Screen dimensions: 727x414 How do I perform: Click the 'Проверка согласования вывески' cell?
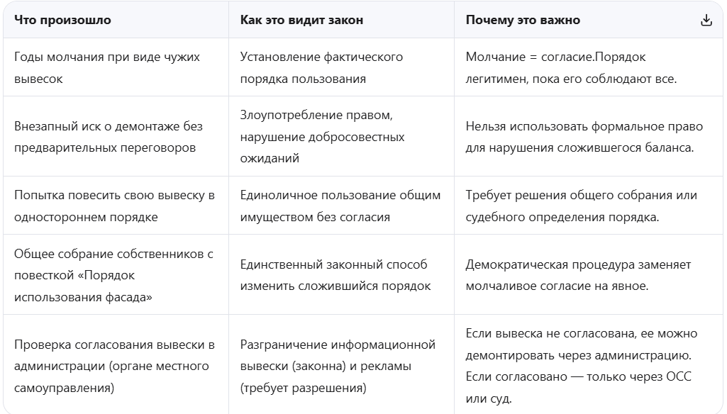(x=116, y=364)
